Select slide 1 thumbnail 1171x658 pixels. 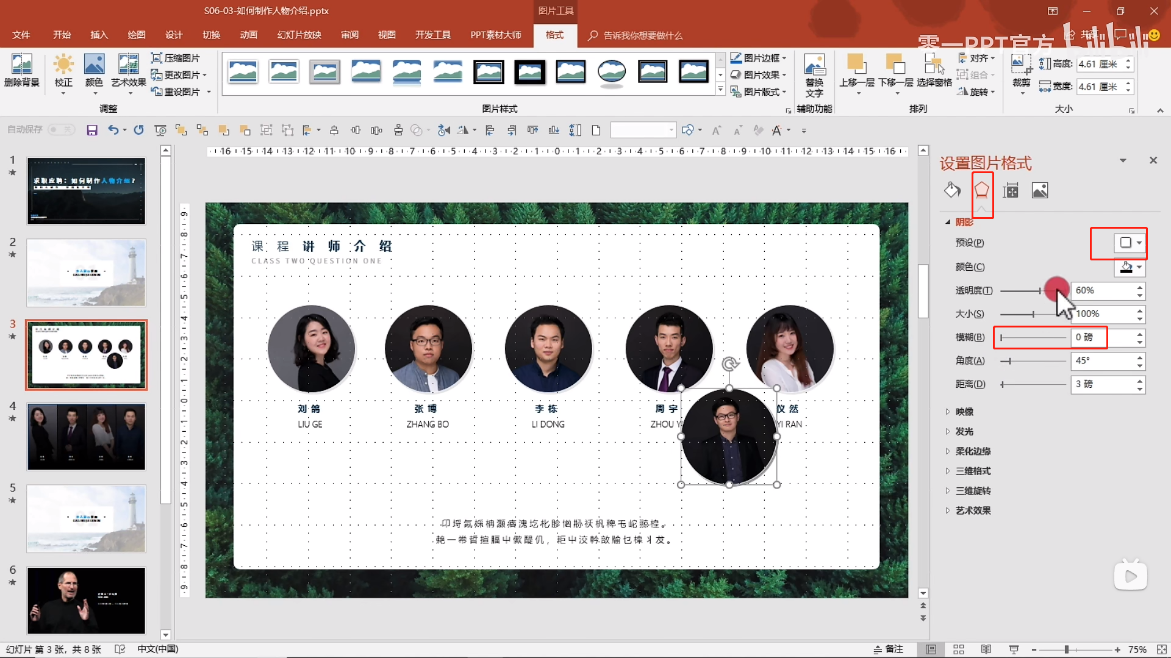point(86,191)
